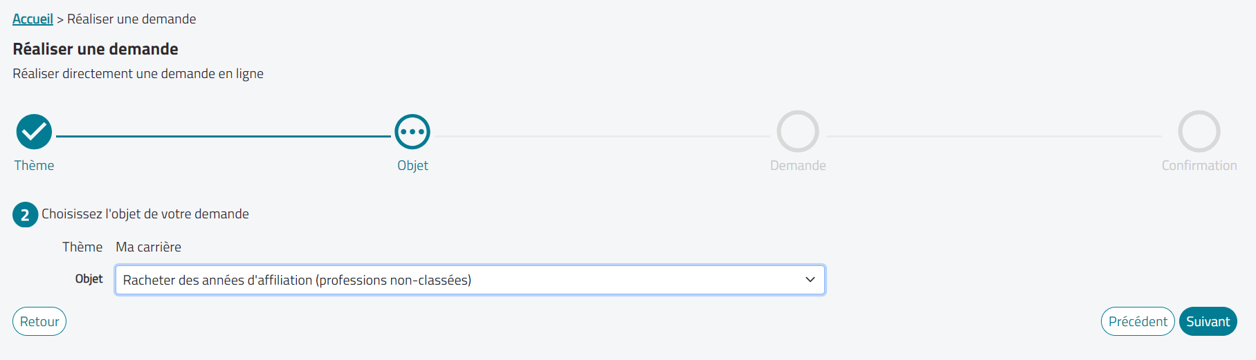Click the empty Confirmation step circle
Viewport: 1256px width, 360px height.
pos(1199,131)
